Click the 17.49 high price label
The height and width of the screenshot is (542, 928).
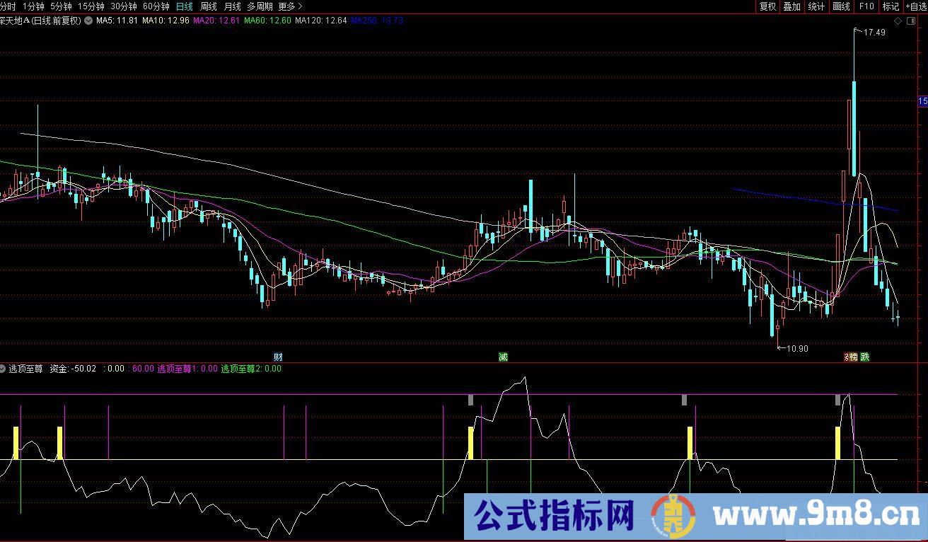(874, 33)
